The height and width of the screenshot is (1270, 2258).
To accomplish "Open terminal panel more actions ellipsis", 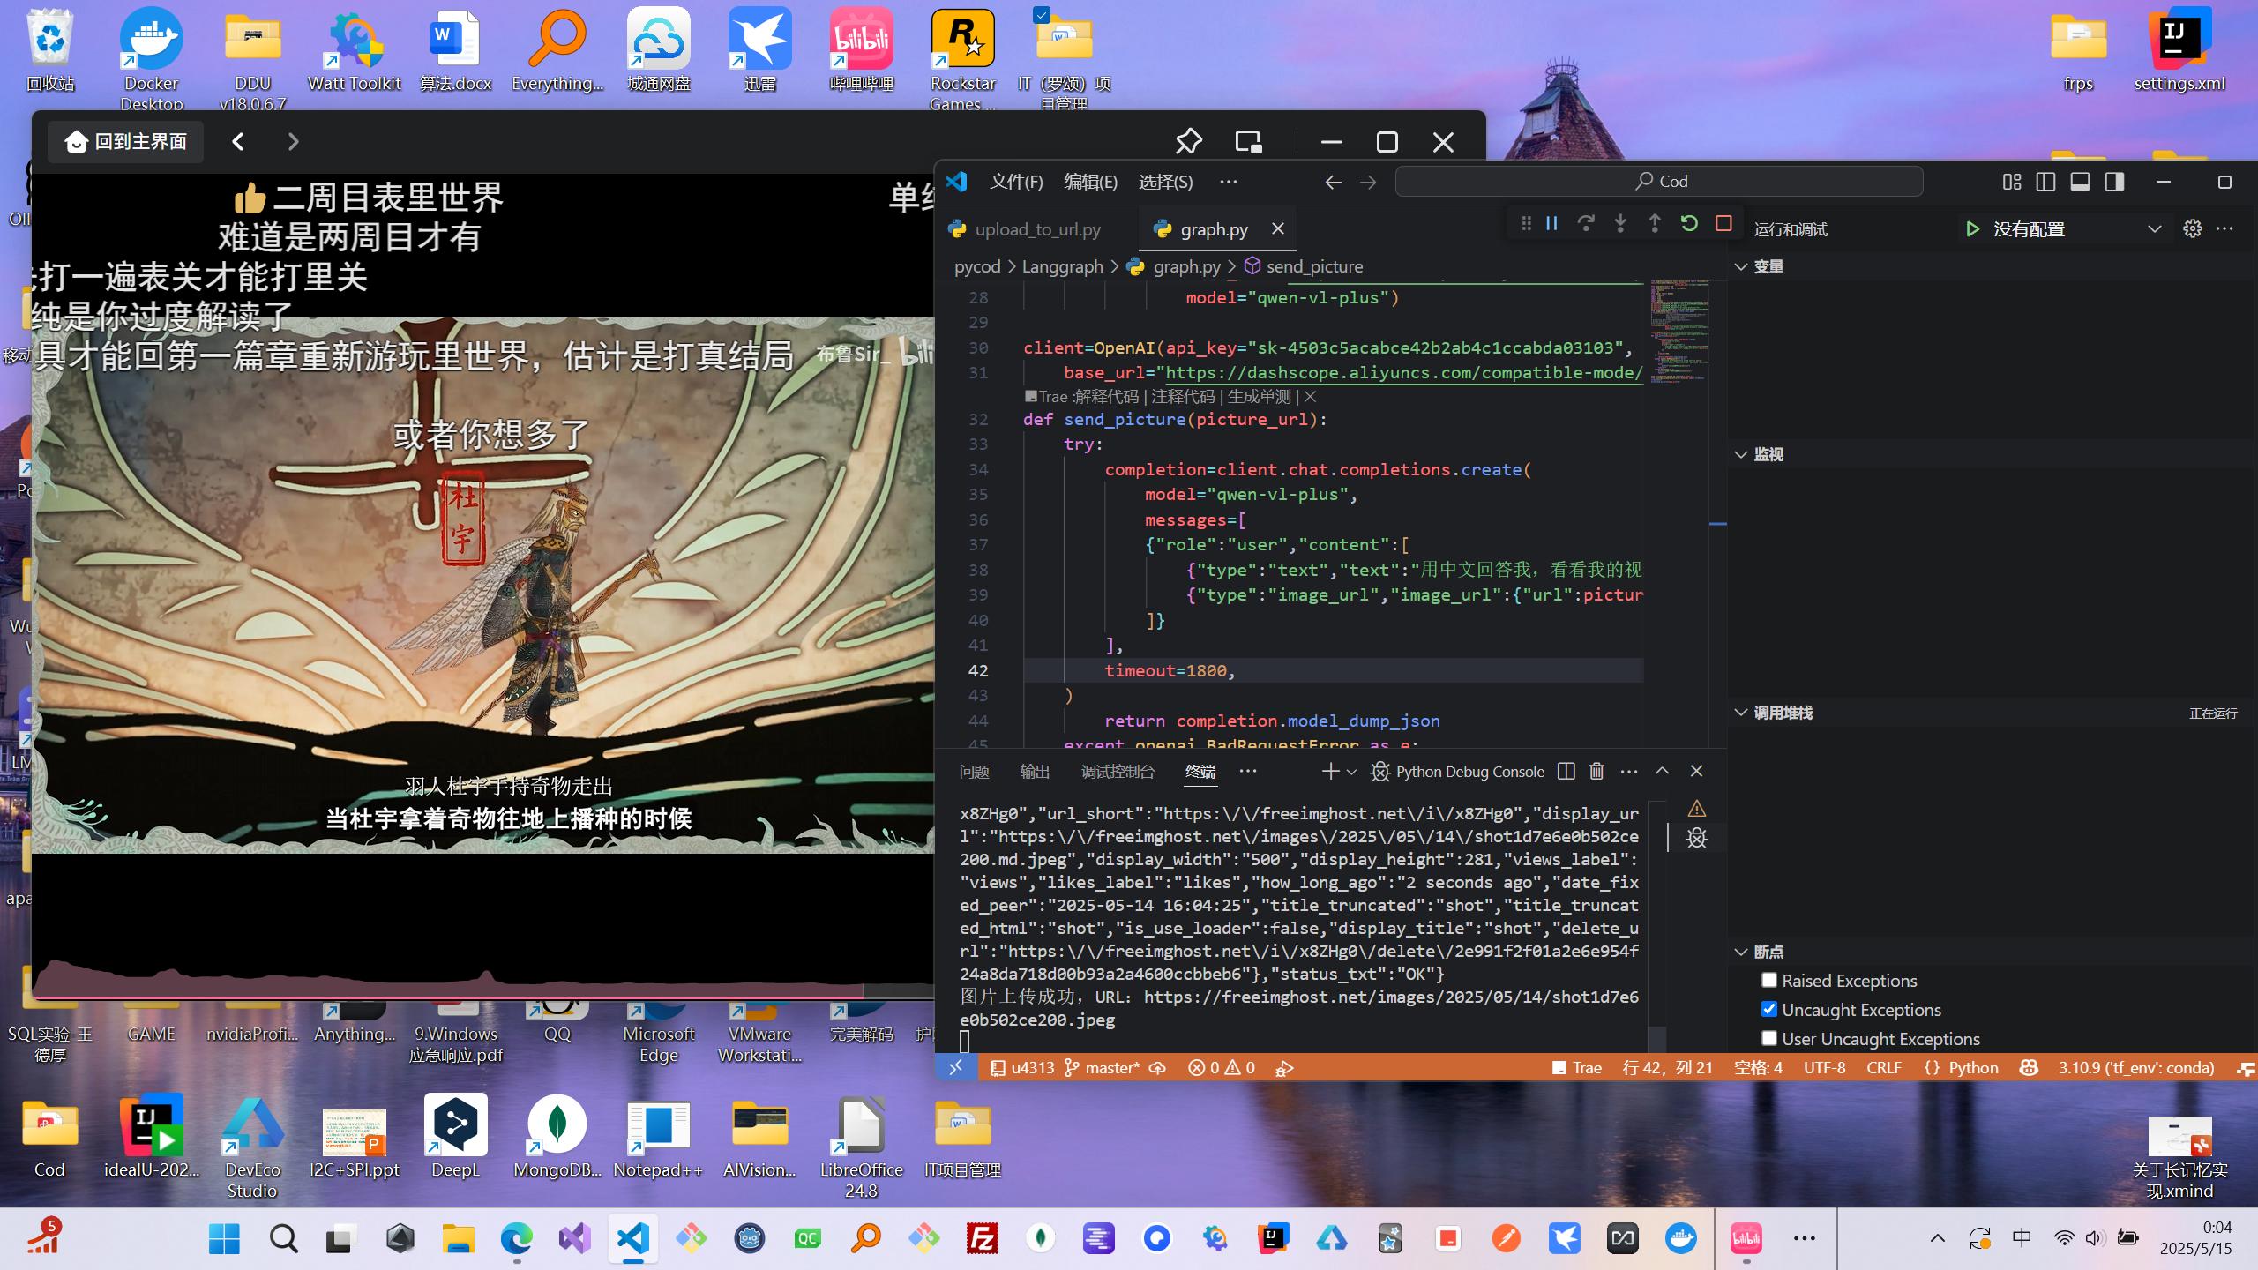I will pos(1629,772).
